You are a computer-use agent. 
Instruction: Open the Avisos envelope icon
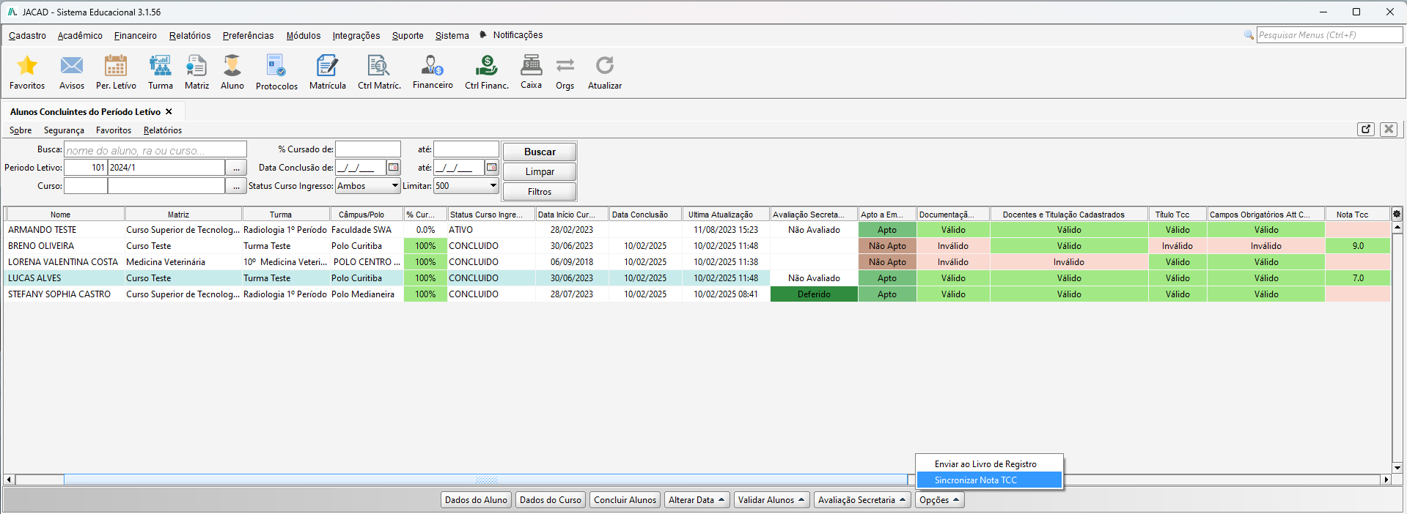tap(72, 66)
